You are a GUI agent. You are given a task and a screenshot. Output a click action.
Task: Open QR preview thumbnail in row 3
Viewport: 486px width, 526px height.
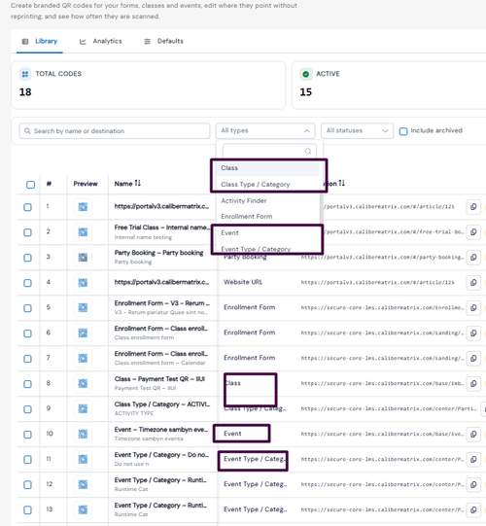[x=83, y=258]
